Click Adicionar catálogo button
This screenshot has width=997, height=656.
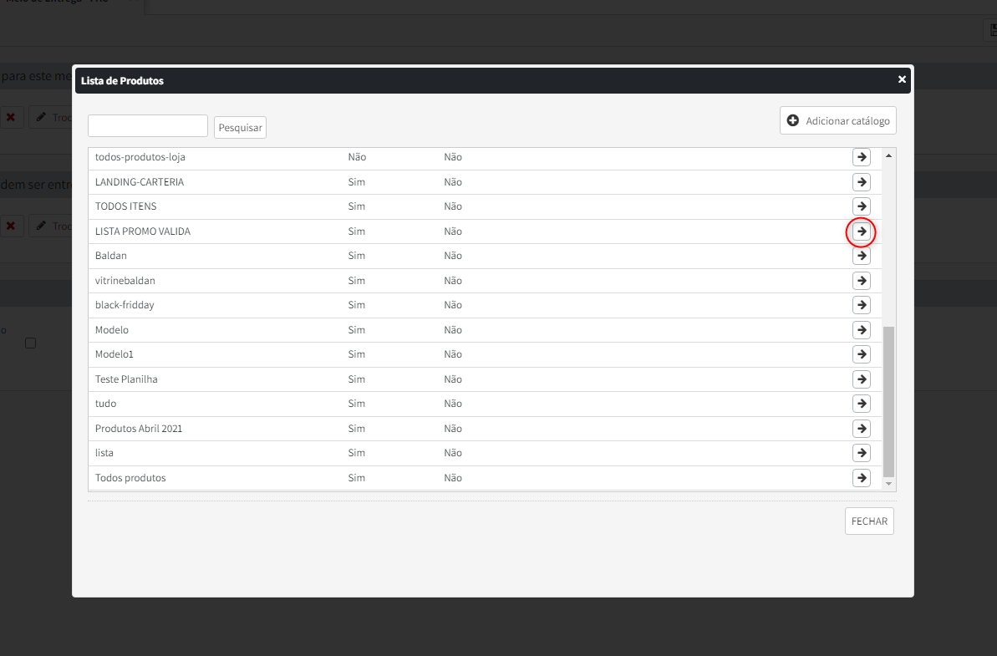pyautogui.click(x=838, y=121)
